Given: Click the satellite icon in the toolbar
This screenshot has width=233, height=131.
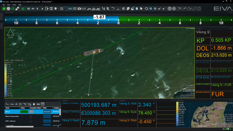Looking at the screenshot, I should coord(17,9).
